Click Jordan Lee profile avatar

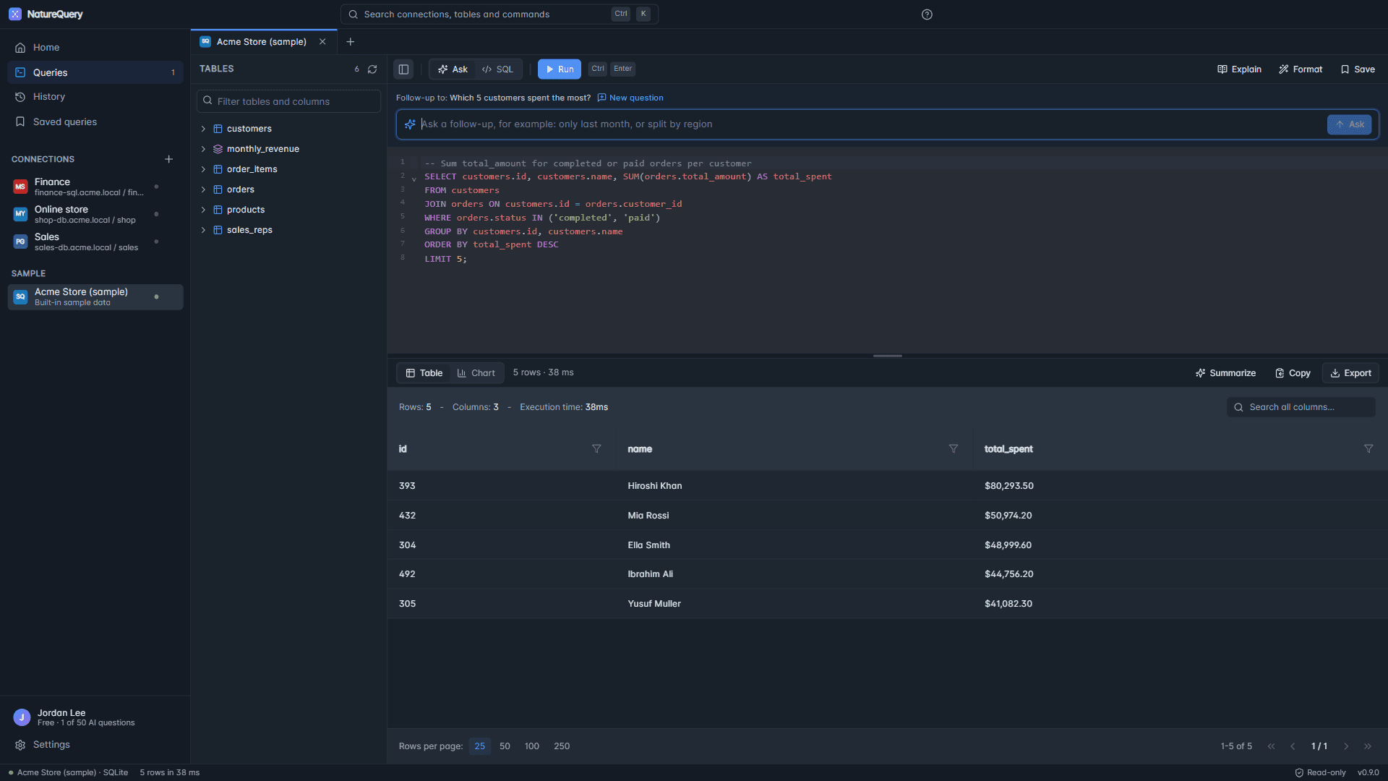coord(22,717)
